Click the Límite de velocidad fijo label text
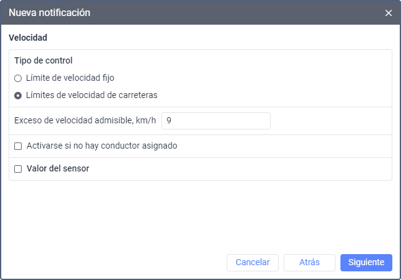401x280 pixels. [70, 78]
